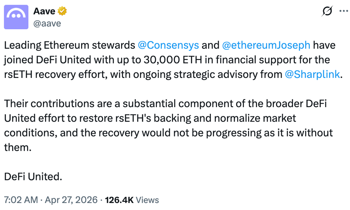Click the words 'Leading Ethereum stewards'
The image size is (350, 210).
(x=69, y=45)
